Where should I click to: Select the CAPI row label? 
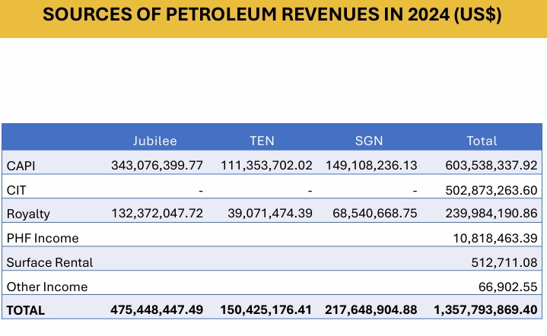click(x=21, y=165)
